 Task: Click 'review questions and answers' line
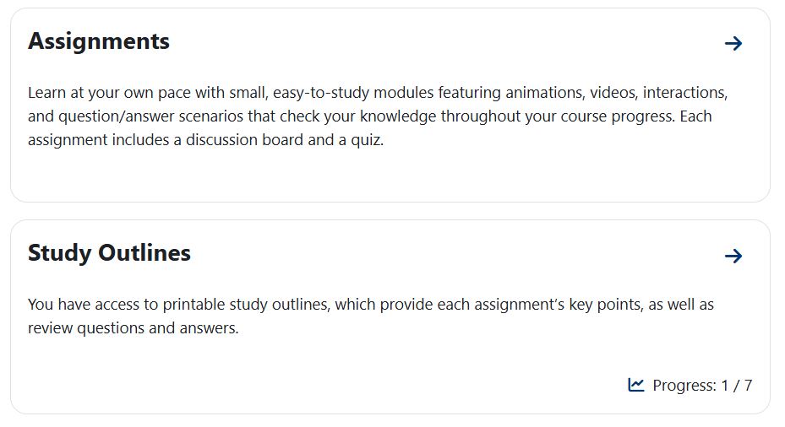134,328
